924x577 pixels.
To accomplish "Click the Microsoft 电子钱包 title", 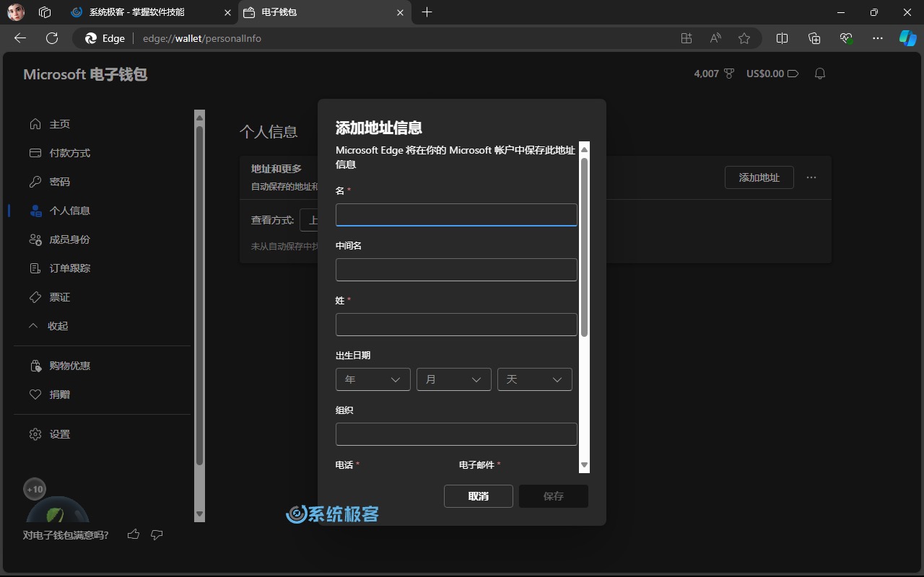I will pyautogui.click(x=85, y=74).
